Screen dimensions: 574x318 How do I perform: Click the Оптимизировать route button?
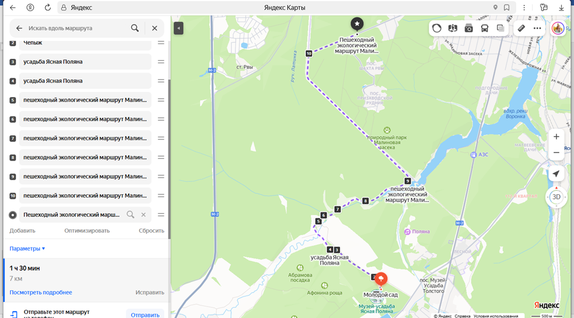87,230
